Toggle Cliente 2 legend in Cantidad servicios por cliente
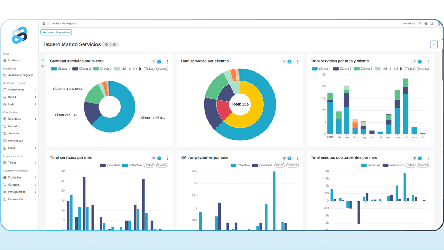Image resolution: width=444 pixels, height=250 pixels. click(81, 69)
